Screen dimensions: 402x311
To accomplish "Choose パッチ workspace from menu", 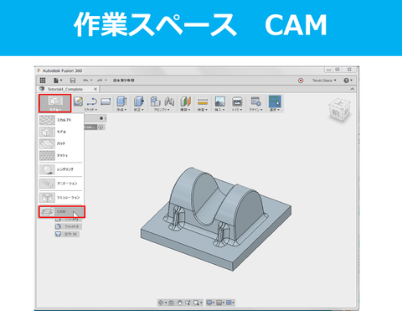I will tap(61, 143).
